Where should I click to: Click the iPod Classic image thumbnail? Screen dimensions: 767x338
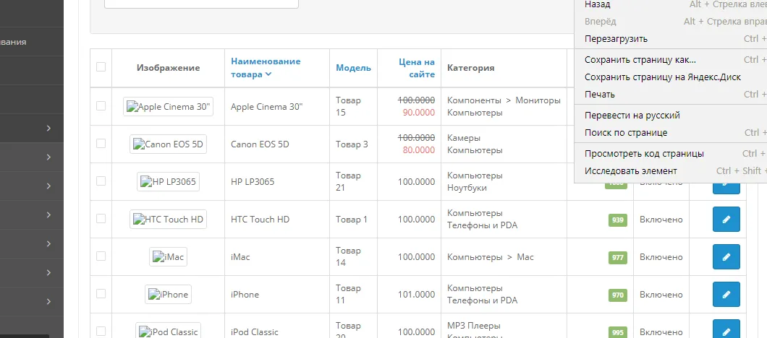pyautogui.click(x=169, y=331)
